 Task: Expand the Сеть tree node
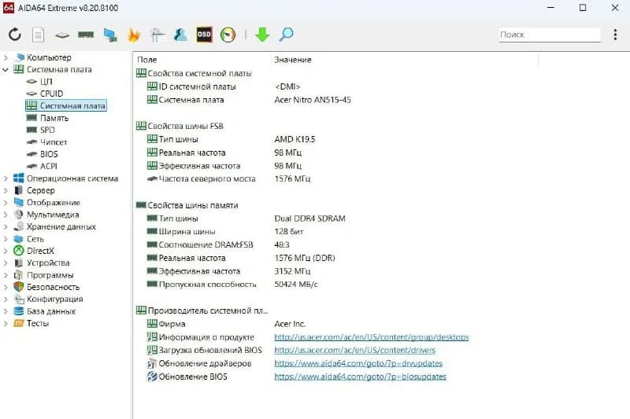tap(6, 239)
